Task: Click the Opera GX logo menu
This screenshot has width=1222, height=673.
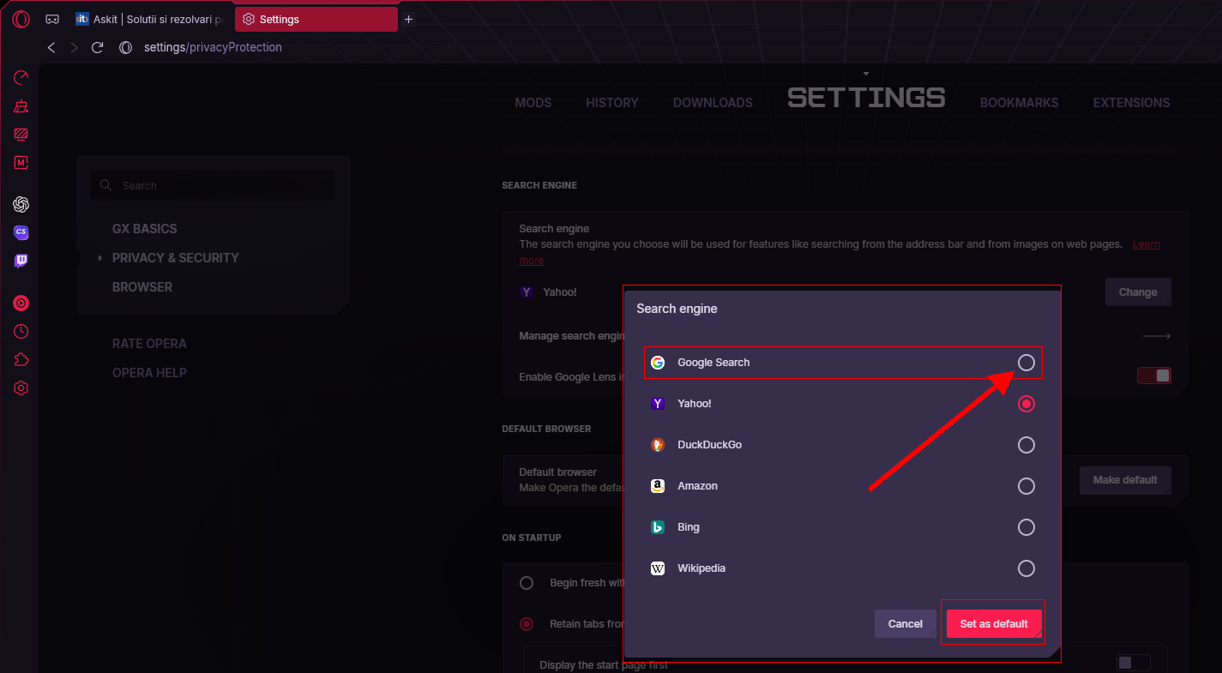Action: coord(21,19)
